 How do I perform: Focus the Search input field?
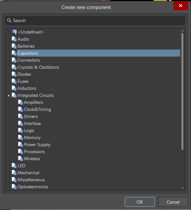pos(95,21)
